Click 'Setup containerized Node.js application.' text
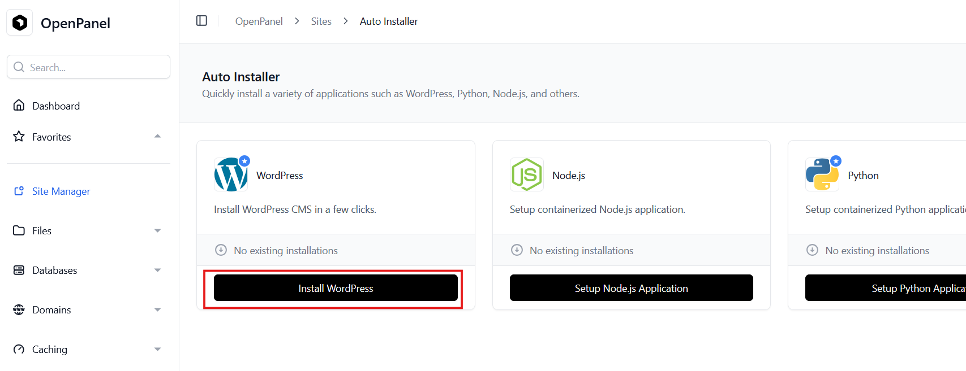The image size is (966, 371). pyautogui.click(x=597, y=209)
